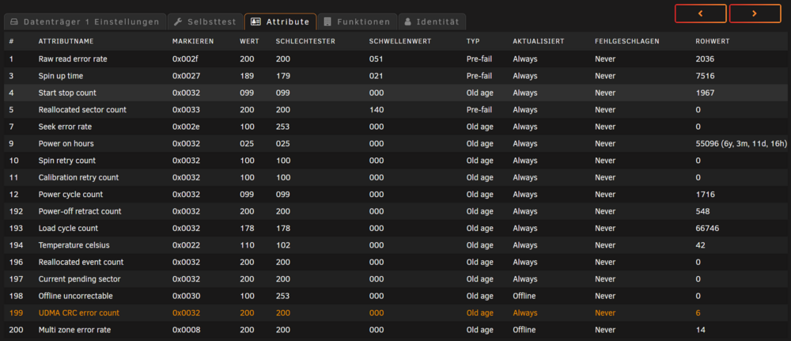Select the Temperature celsius attribute
791x341 pixels.
pos(395,245)
